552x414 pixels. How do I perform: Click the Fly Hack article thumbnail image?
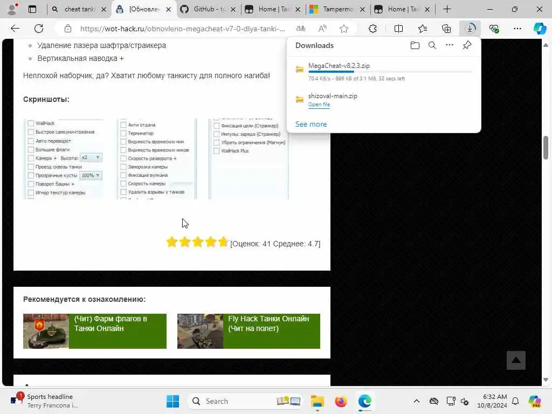point(200,332)
